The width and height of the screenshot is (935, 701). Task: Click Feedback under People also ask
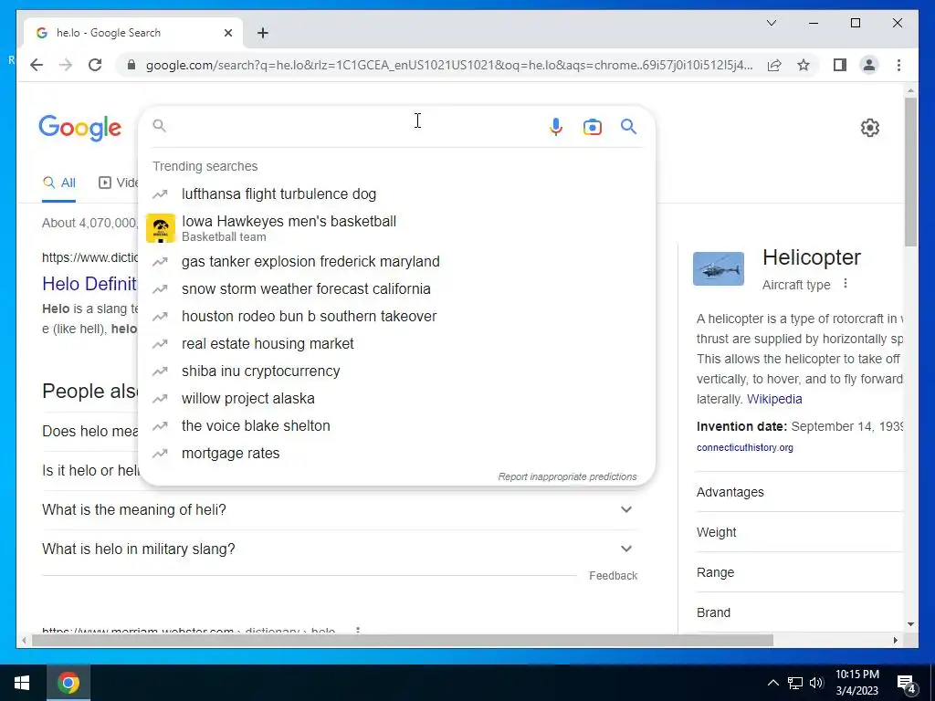click(x=613, y=576)
